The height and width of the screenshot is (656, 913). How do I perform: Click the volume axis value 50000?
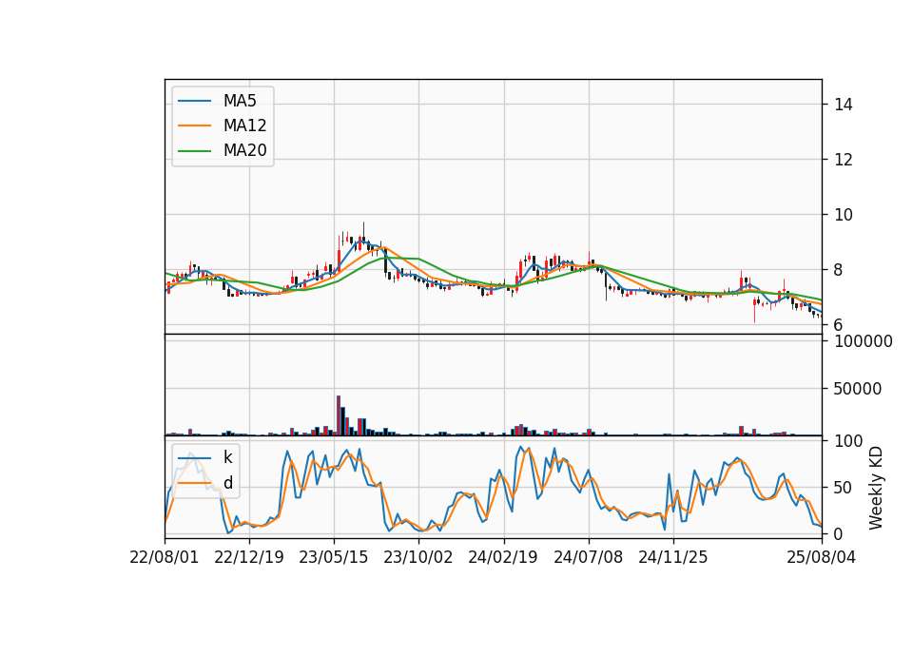(858, 389)
